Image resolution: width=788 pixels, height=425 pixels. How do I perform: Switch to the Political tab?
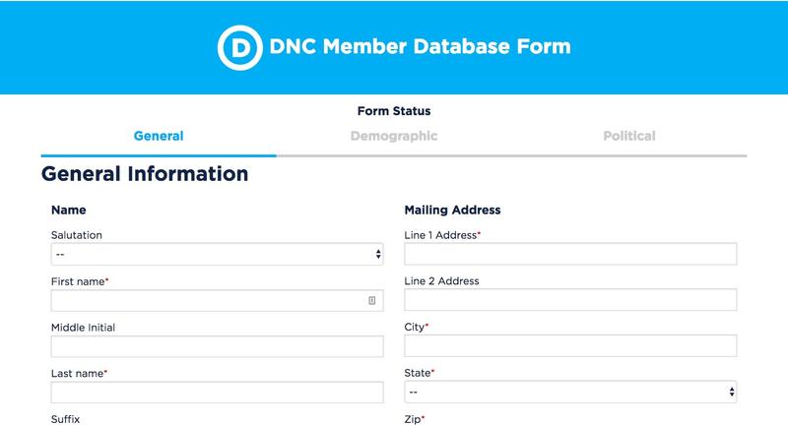pyautogui.click(x=629, y=136)
